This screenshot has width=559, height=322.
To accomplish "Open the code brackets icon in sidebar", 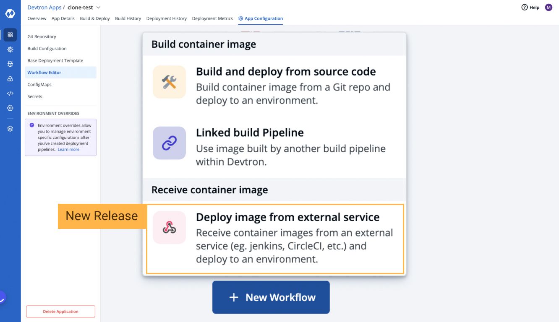I will (10, 93).
